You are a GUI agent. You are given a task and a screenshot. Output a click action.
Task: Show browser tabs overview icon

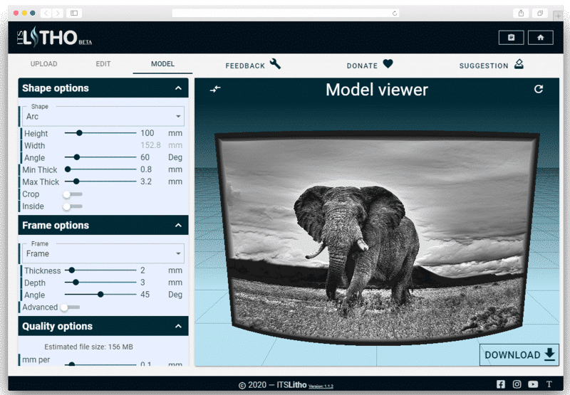click(x=540, y=13)
